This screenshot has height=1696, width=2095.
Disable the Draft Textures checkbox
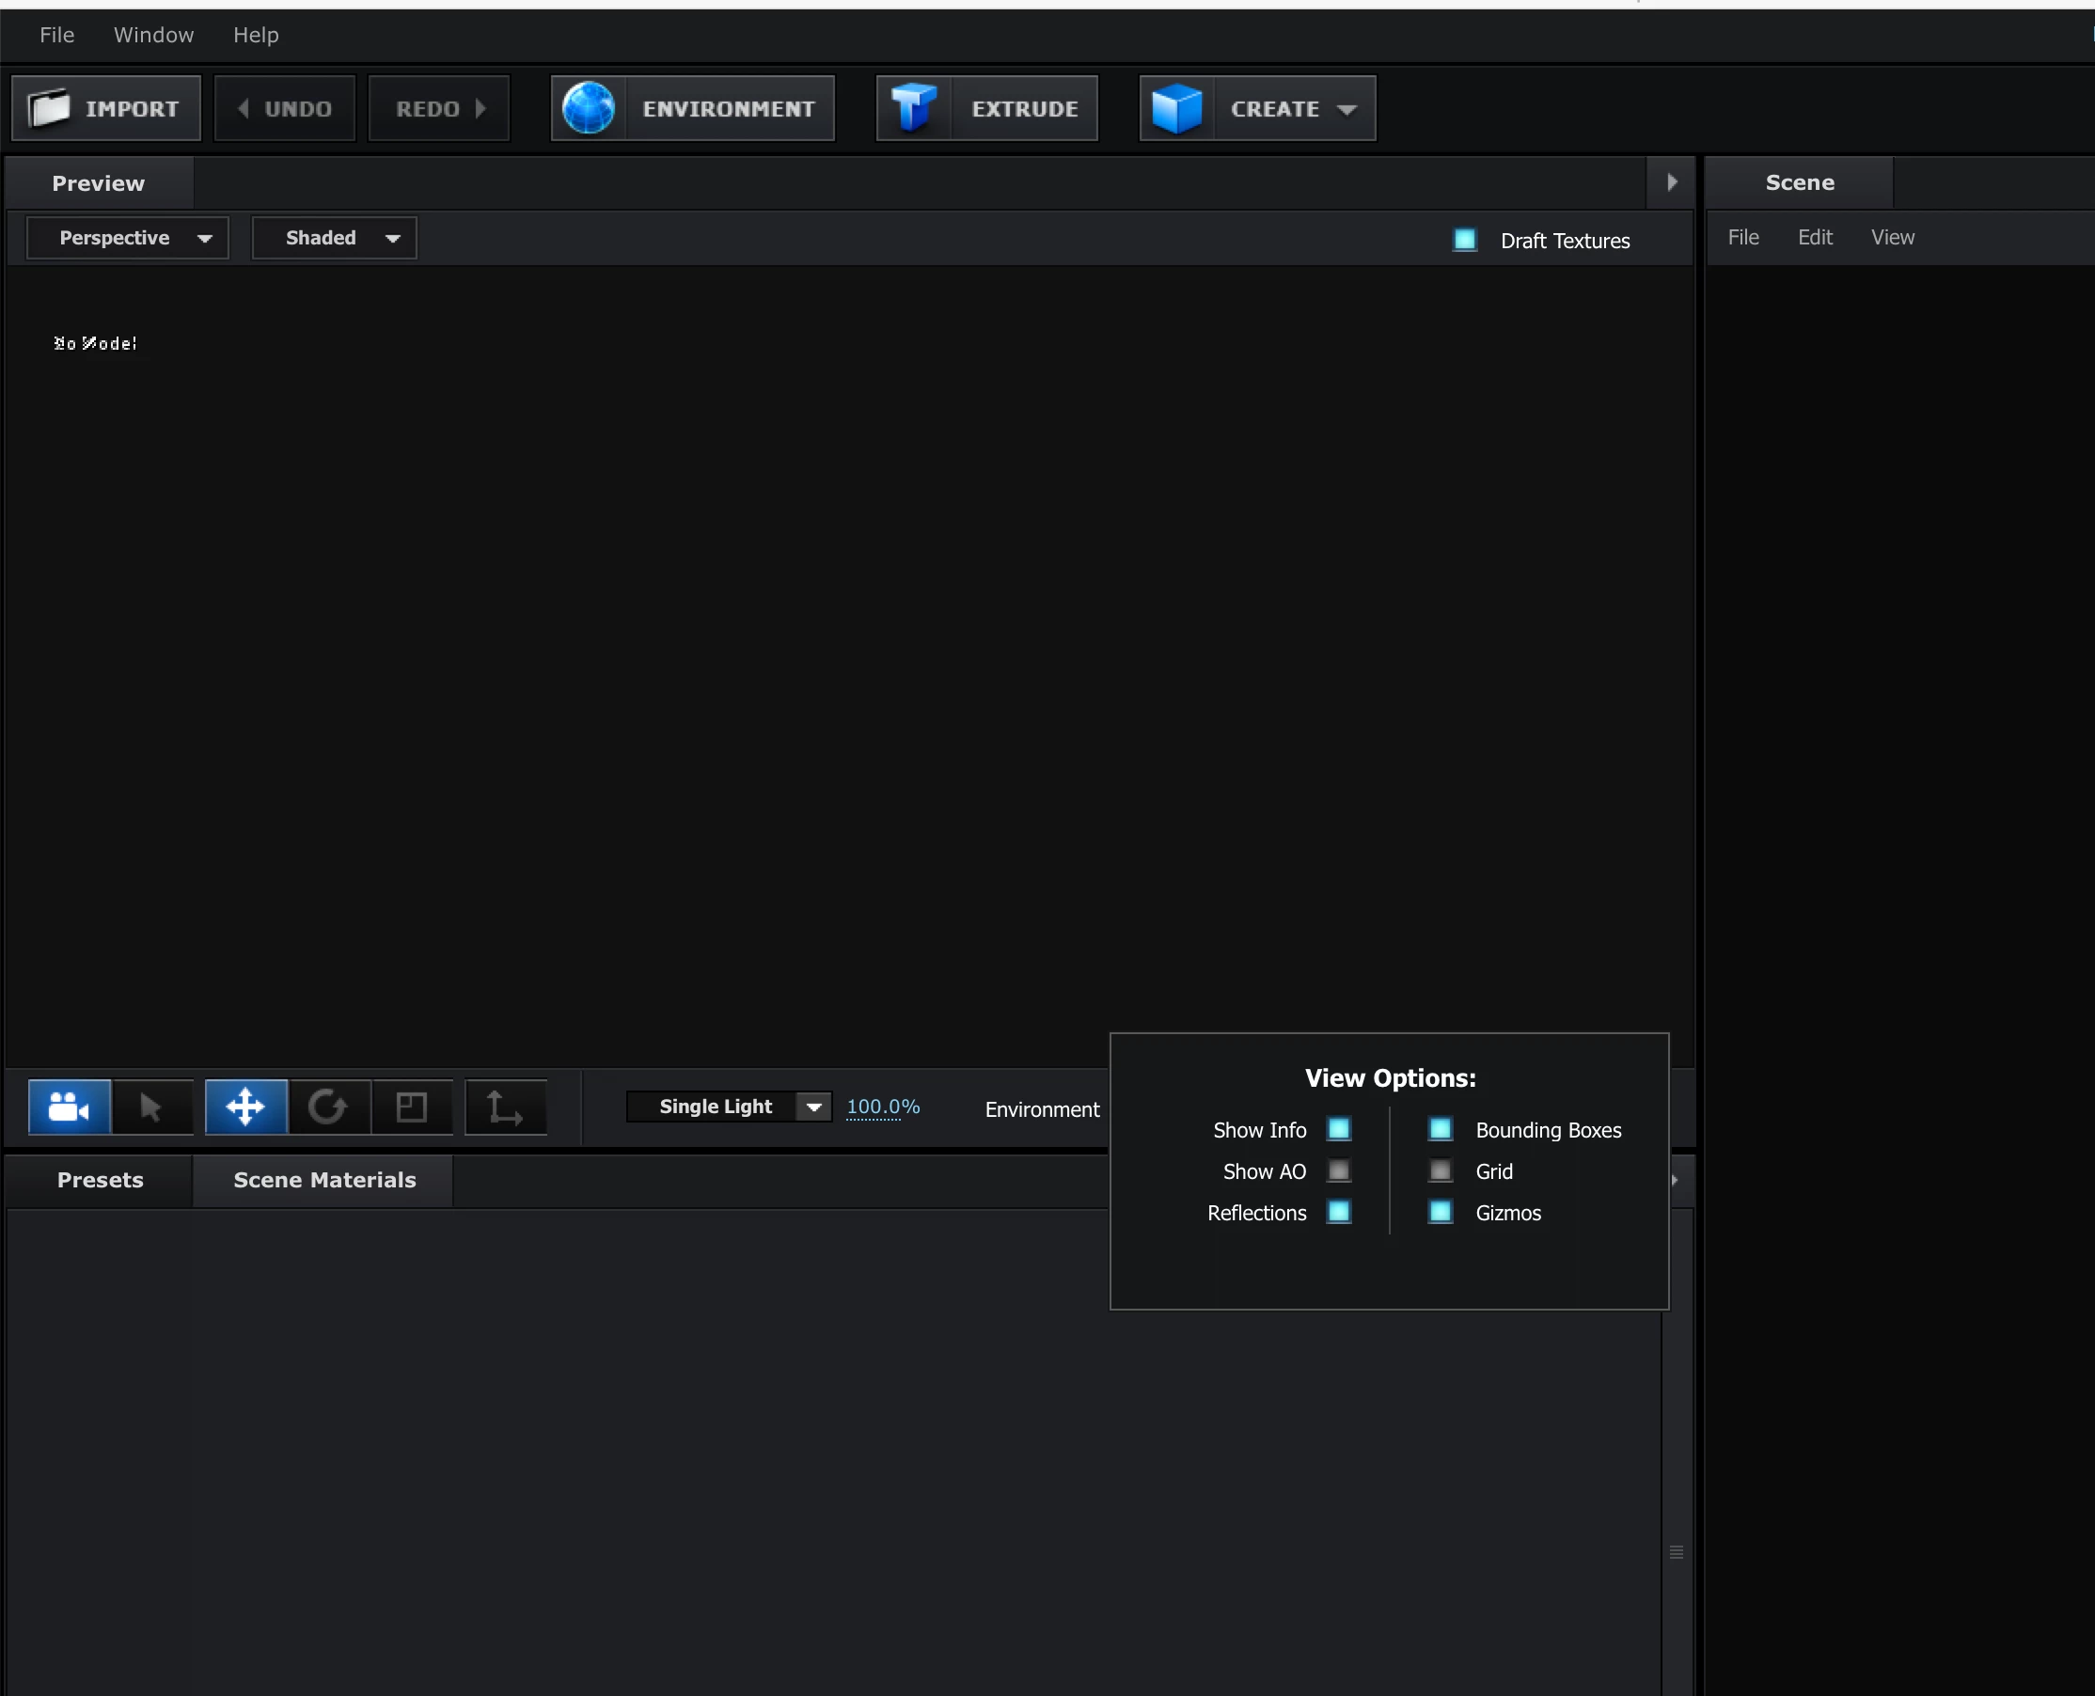(x=1464, y=241)
